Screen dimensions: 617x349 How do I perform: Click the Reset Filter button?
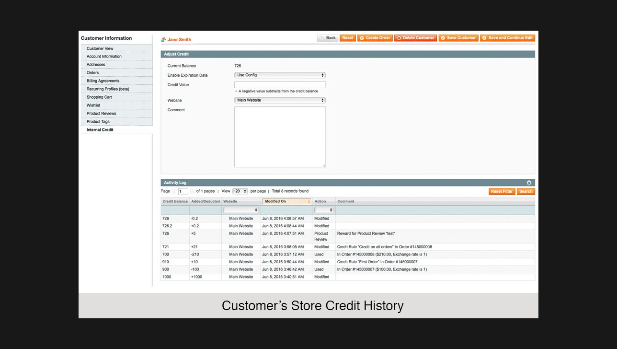coord(502,191)
